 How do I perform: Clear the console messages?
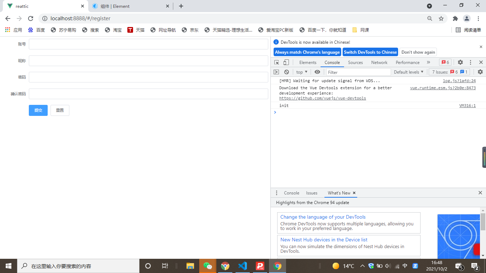point(286,72)
